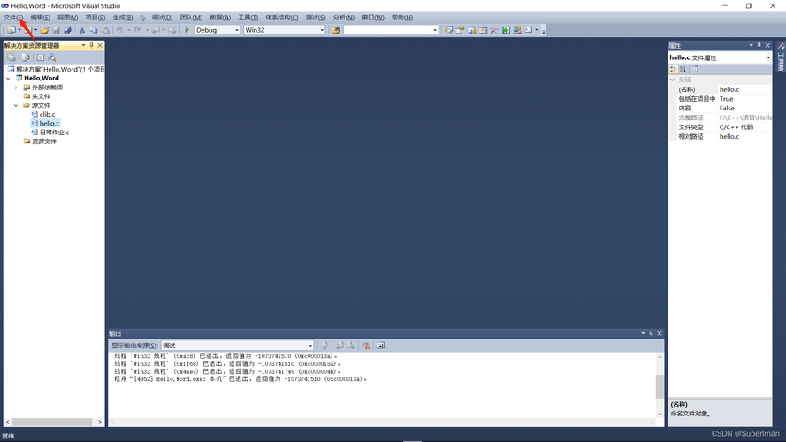
Task: Click the icon right of the Find combo box
Action: point(448,30)
